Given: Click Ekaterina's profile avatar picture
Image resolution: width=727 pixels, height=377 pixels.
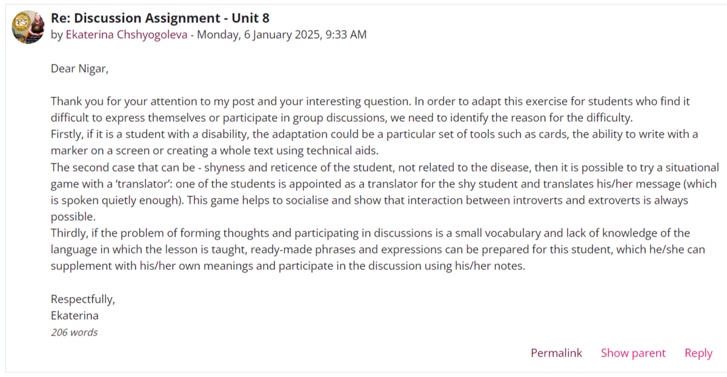Looking at the screenshot, I should coord(28,27).
